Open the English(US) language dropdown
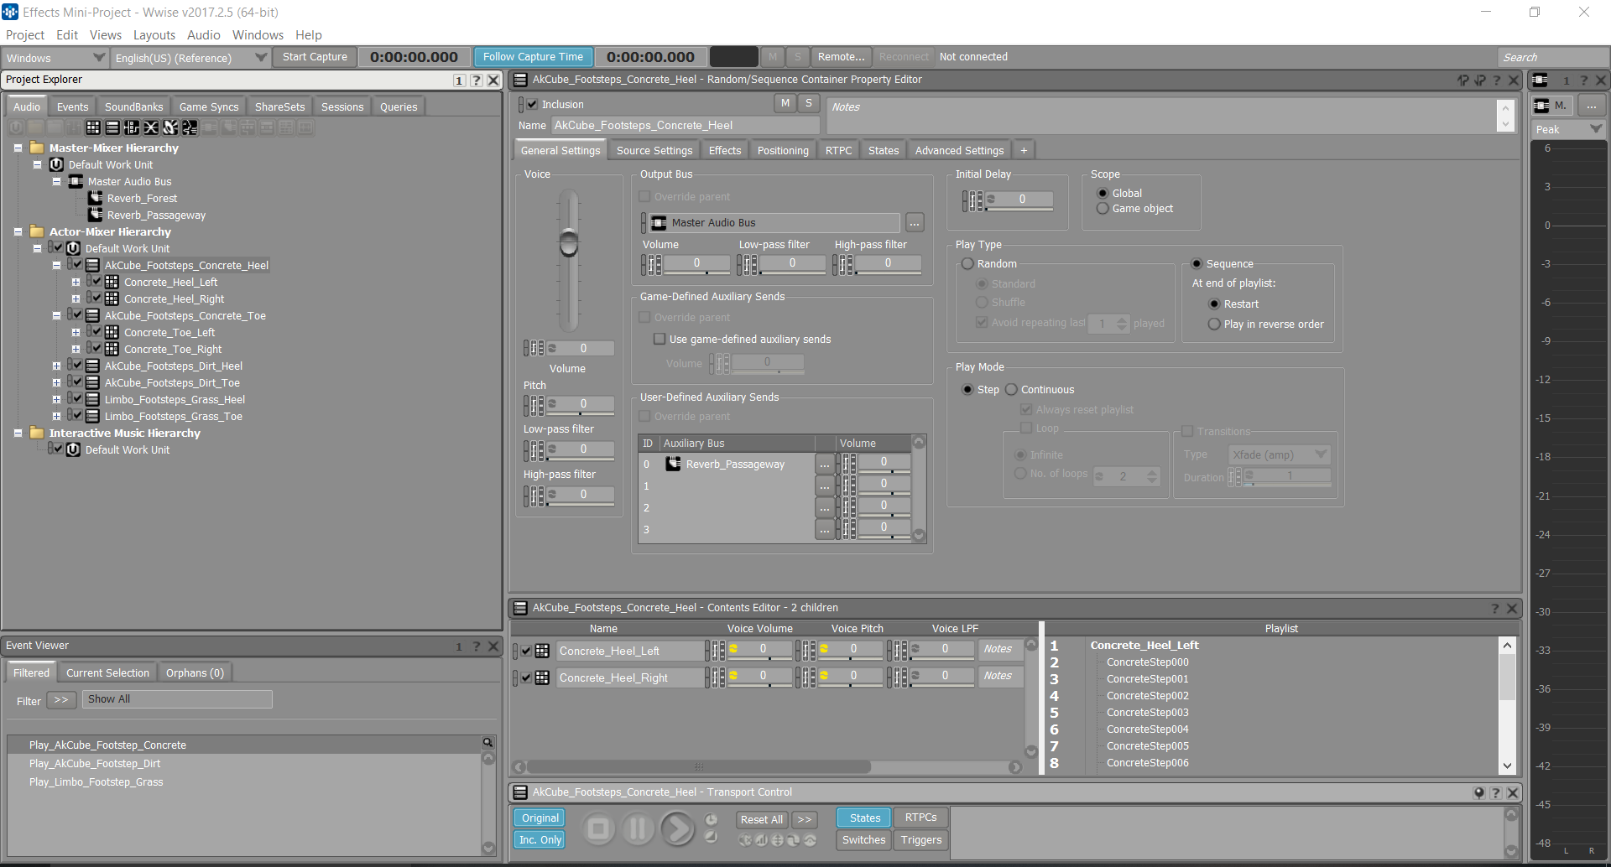 click(x=190, y=57)
